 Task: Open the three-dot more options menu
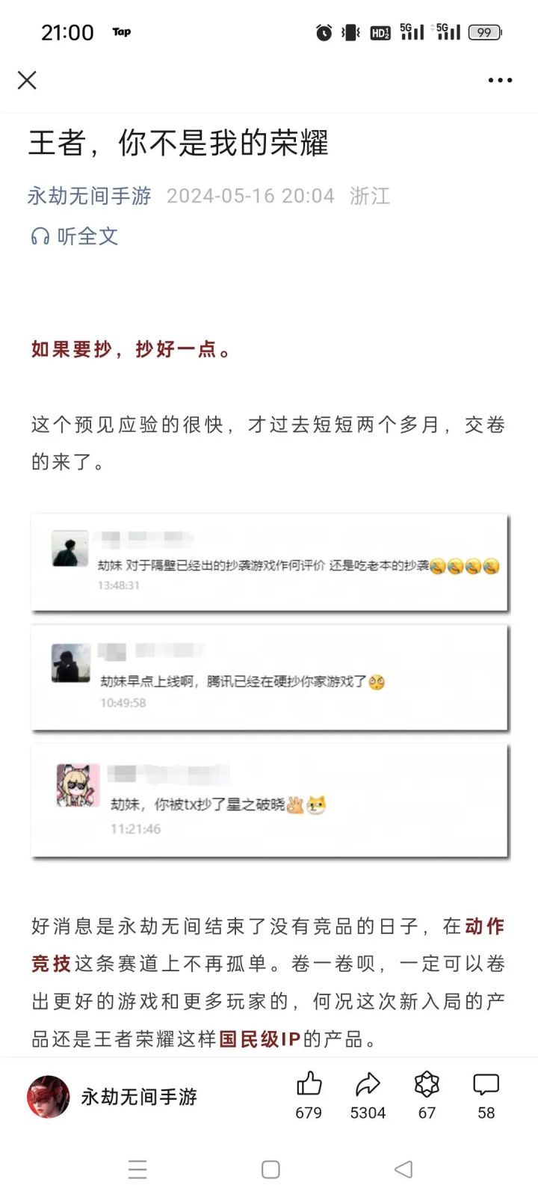500,80
